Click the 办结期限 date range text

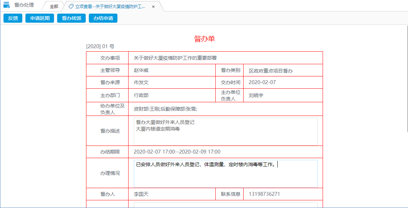pos(178,152)
